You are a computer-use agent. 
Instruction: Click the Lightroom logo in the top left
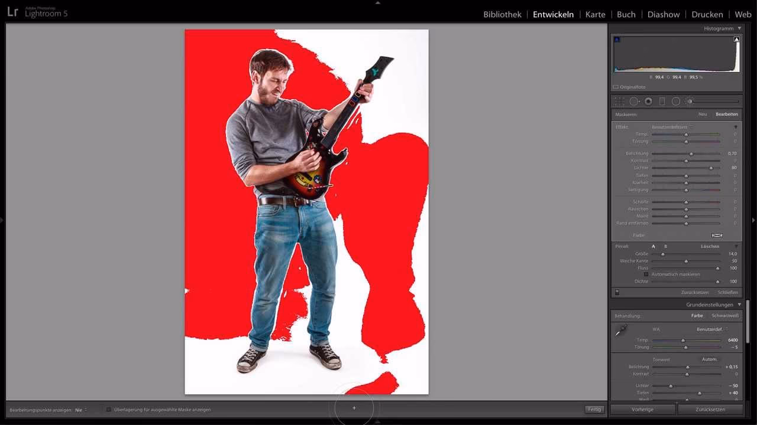(x=13, y=11)
